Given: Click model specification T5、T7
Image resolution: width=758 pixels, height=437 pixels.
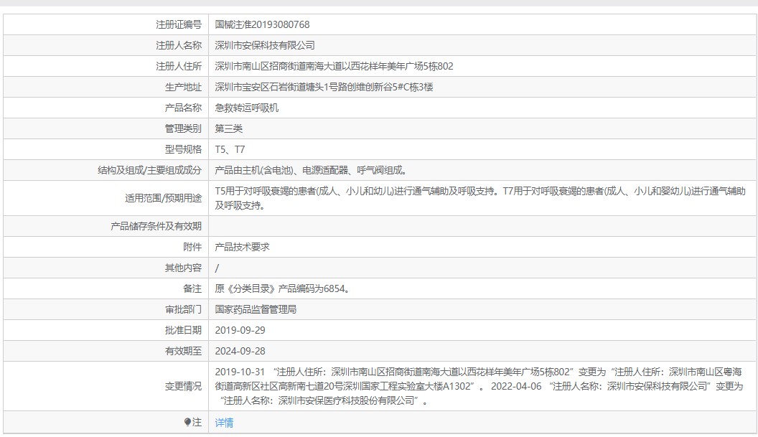Looking at the screenshot, I should coord(230,149).
